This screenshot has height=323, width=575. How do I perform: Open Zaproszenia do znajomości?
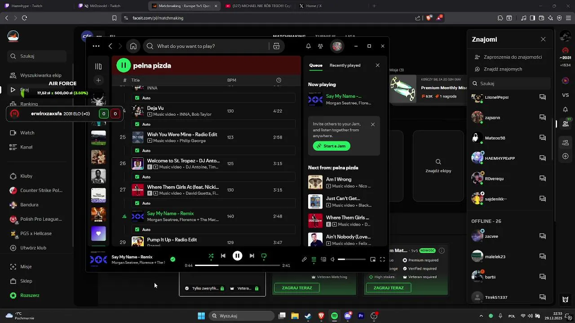(x=509, y=57)
